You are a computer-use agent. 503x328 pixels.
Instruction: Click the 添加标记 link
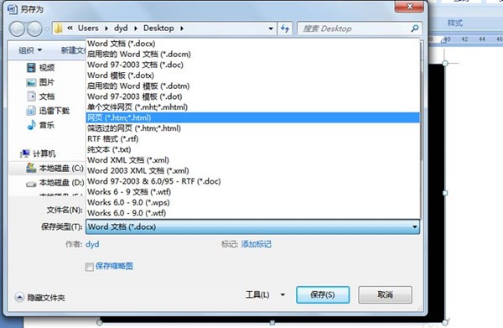pyautogui.click(x=256, y=244)
